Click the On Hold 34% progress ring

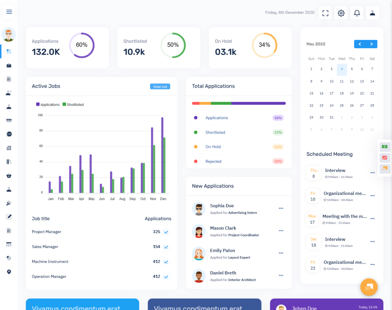point(265,45)
